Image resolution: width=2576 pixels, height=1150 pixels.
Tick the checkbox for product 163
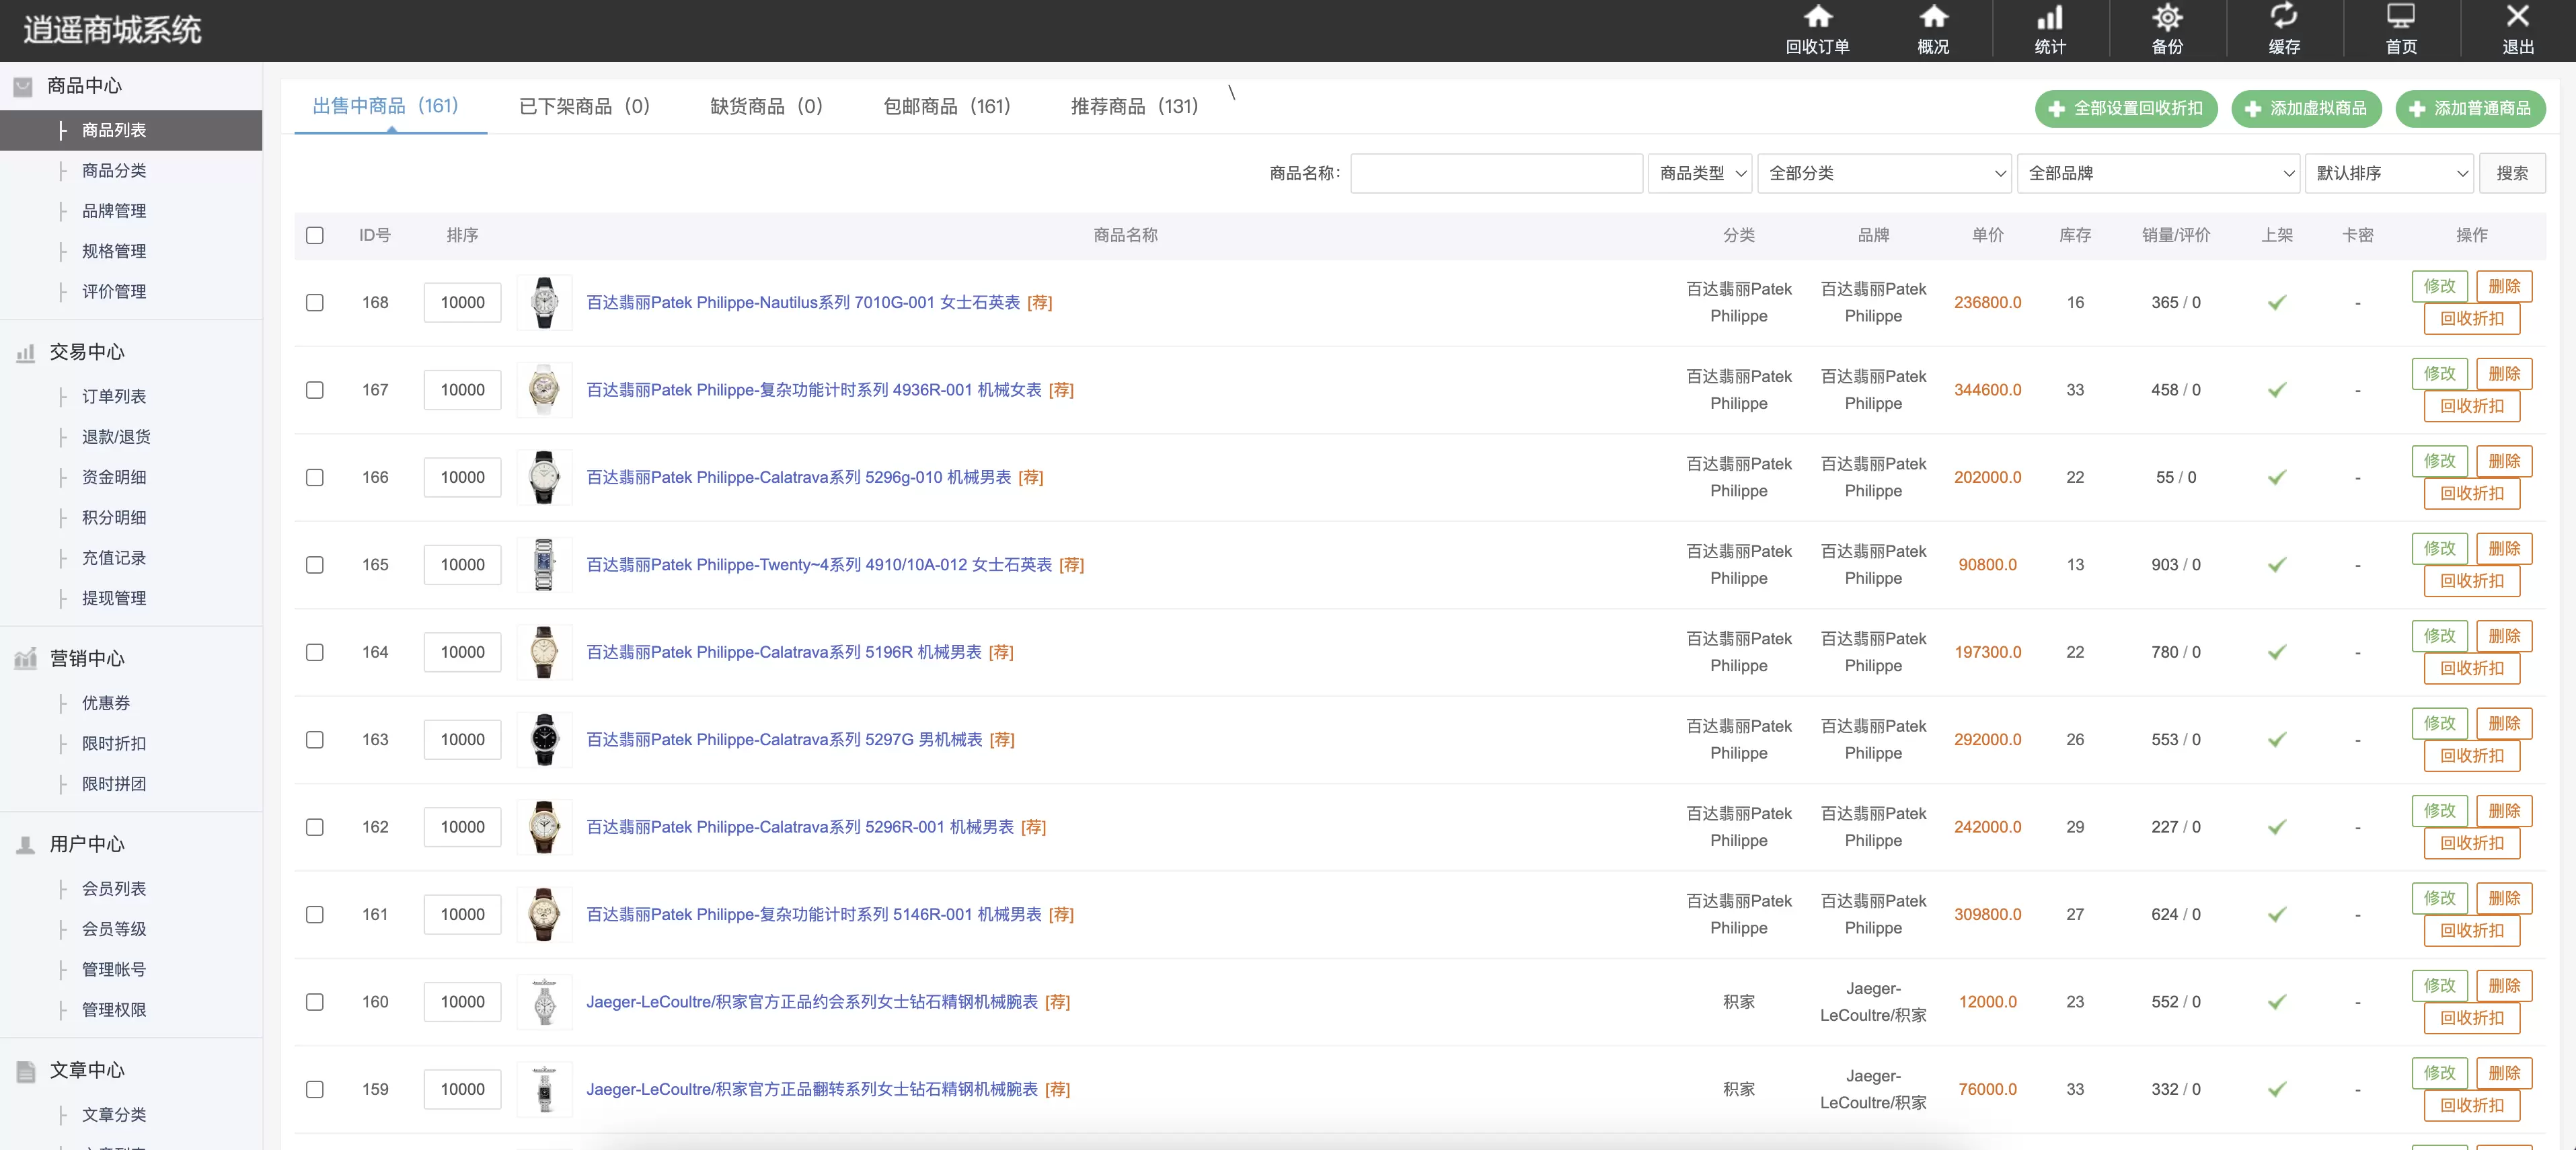click(315, 739)
